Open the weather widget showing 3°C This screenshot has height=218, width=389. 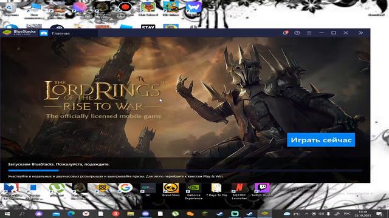(x=292, y=214)
